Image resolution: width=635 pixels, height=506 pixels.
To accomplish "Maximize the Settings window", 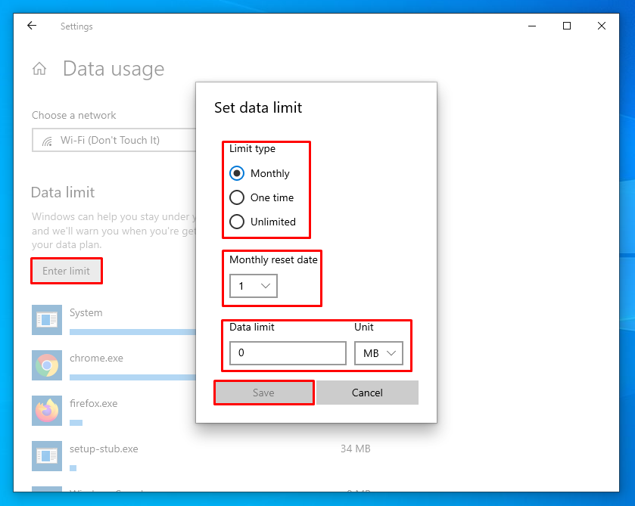I will (567, 26).
